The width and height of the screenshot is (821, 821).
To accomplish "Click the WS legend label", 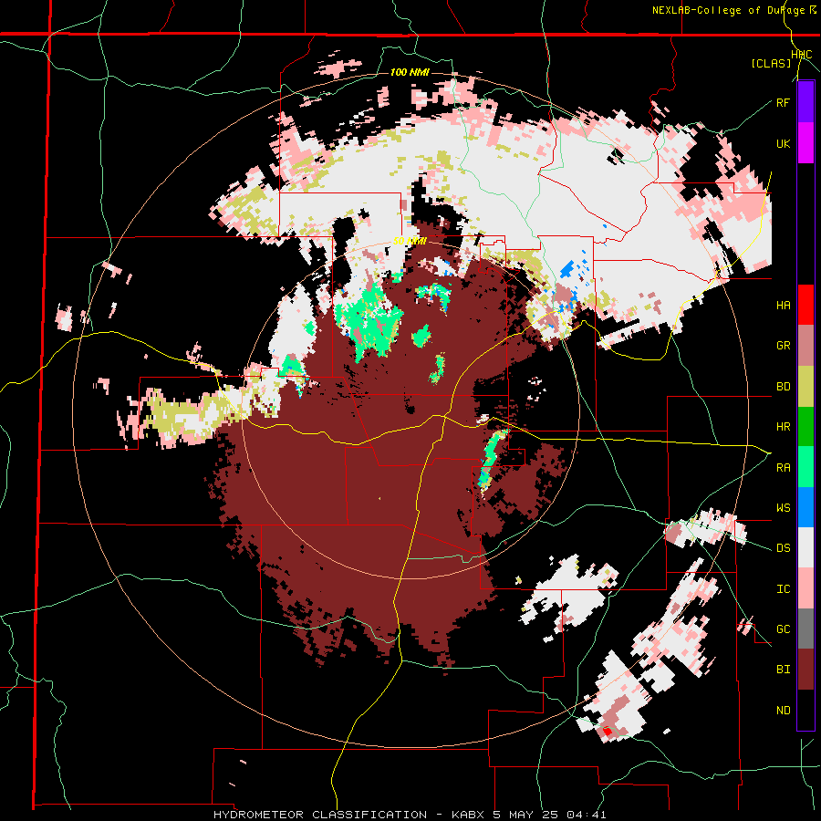I will (x=783, y=508).
